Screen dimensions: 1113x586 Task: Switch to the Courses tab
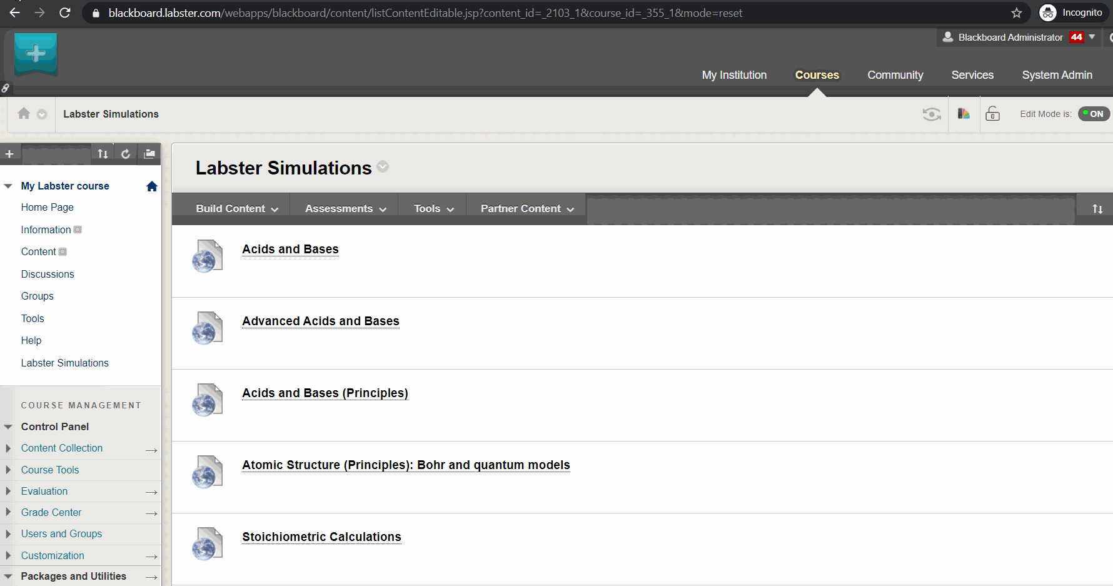817,75
